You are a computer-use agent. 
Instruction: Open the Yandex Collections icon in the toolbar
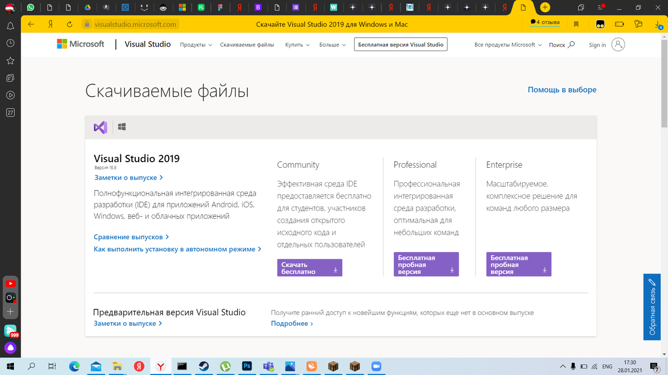pos(600,24)
